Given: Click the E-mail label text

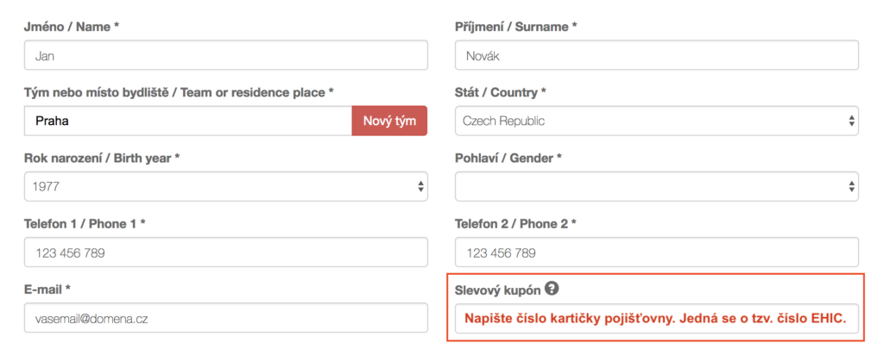Looking at the screenshot, I should 47,290.
